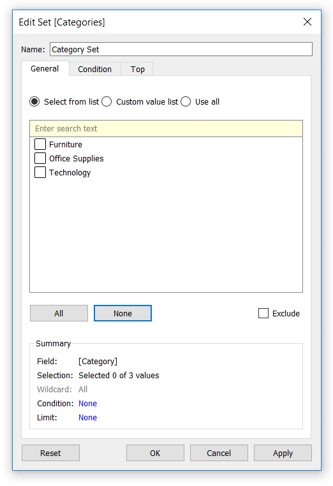
Task: Click the 'Enter search text' box
Action: (x=166, y=129)
